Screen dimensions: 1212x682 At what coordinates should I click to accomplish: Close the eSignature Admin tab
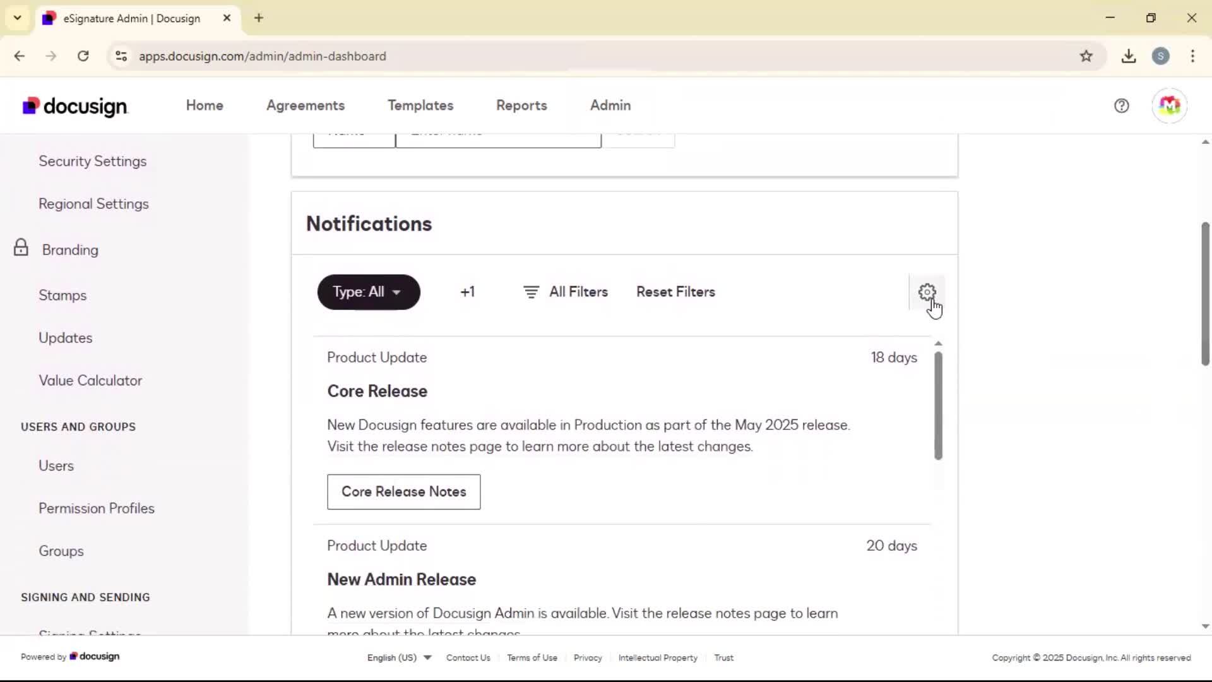click(227, 18)
